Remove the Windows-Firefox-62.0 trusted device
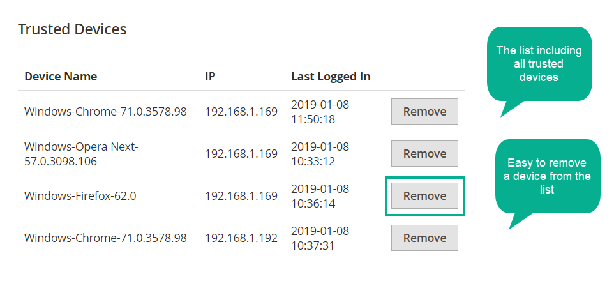614x281 pixels. click(x=424, y=195)
